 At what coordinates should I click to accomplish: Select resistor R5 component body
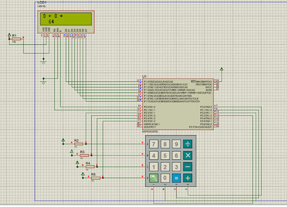pyautogui.click(x=96, y=178)
